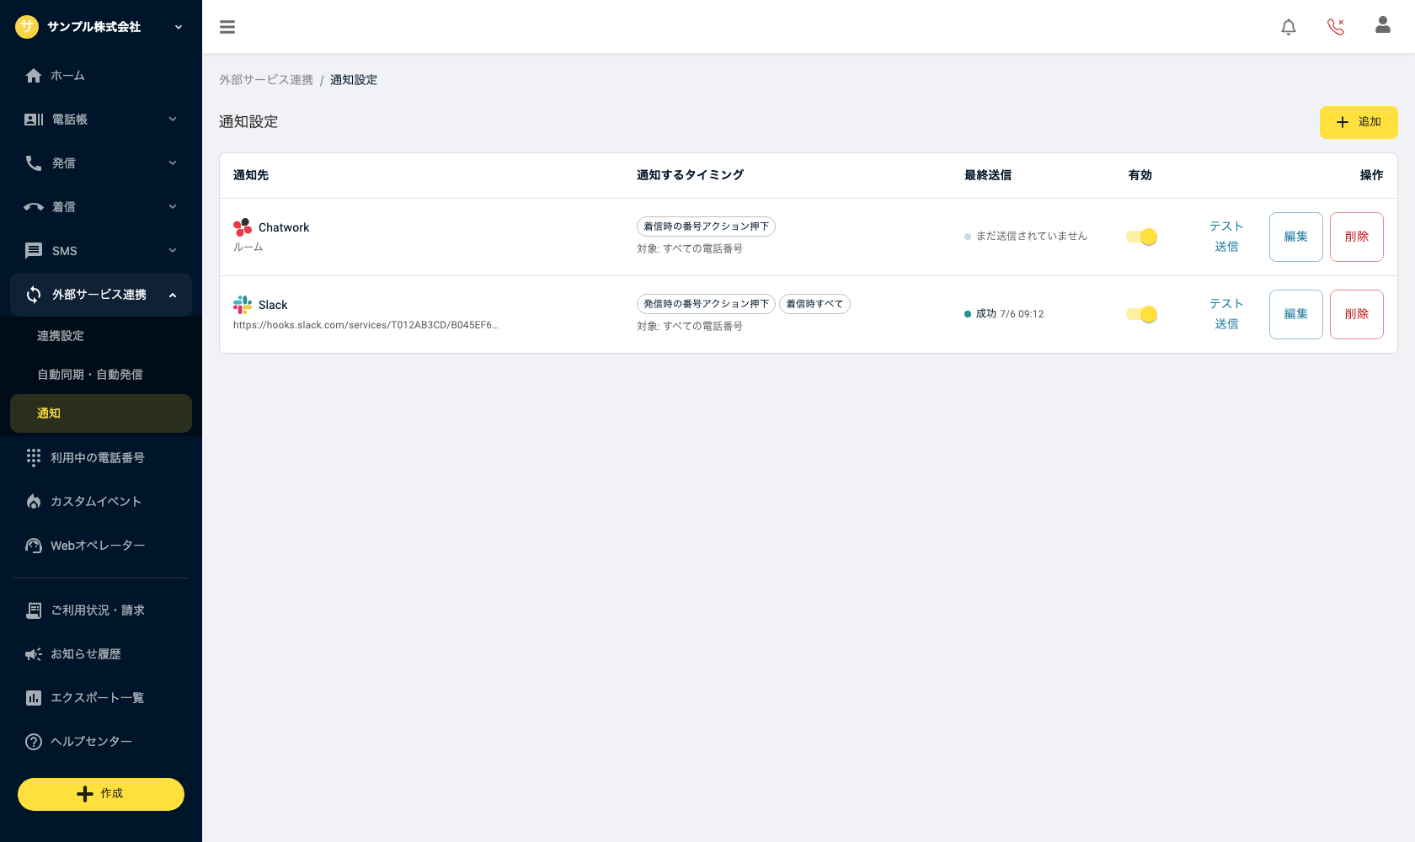Open the サンプル株式会社 company dropdown
1415x842 pixels.
[101, 27]
